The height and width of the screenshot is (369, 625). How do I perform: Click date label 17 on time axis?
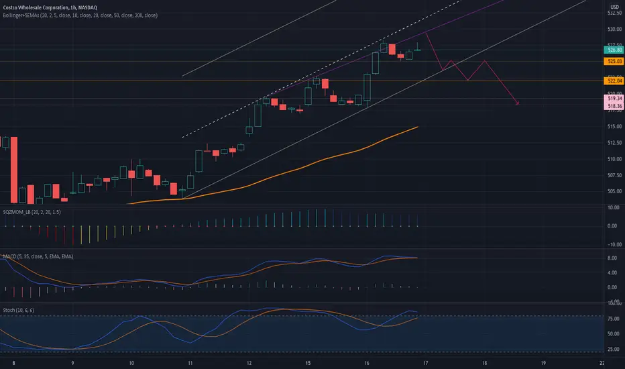[x=426, y=363]
